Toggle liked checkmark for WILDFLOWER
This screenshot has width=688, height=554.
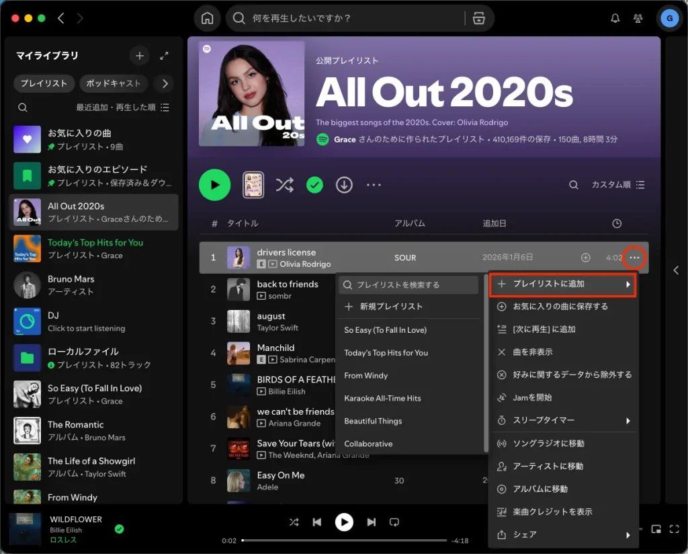tap(119, 529)
